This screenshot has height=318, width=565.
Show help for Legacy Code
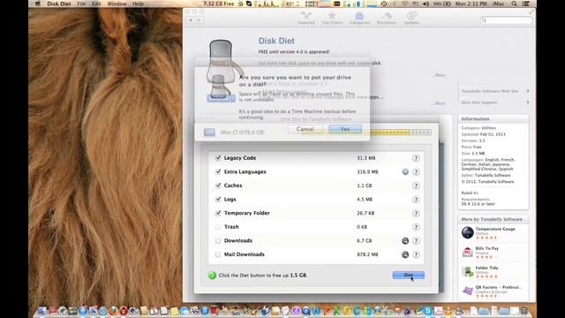click(416, 158)
